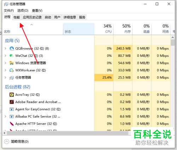
Task: Select the QQBrowser (32 位) (8) row
Action: coord(86,48)
